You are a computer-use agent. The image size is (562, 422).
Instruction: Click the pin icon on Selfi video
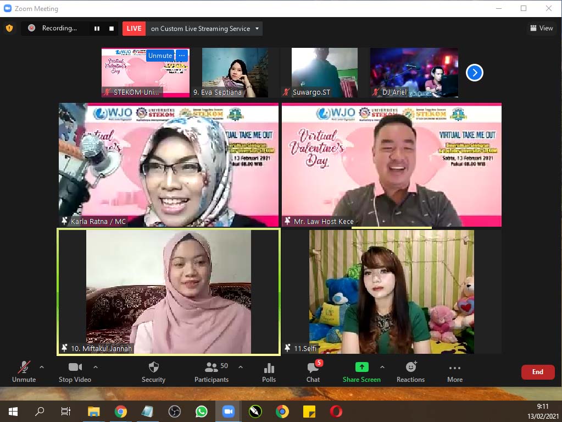287,348
